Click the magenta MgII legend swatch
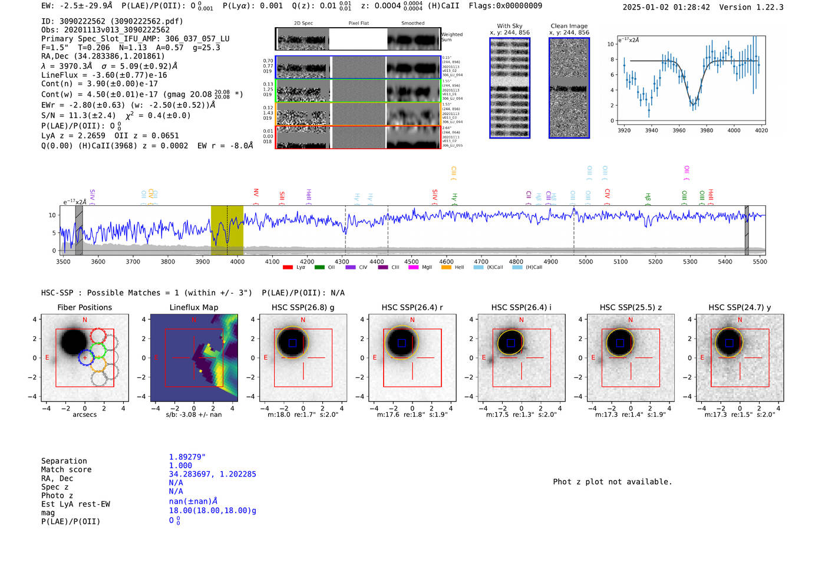 [x=414, y=267]
